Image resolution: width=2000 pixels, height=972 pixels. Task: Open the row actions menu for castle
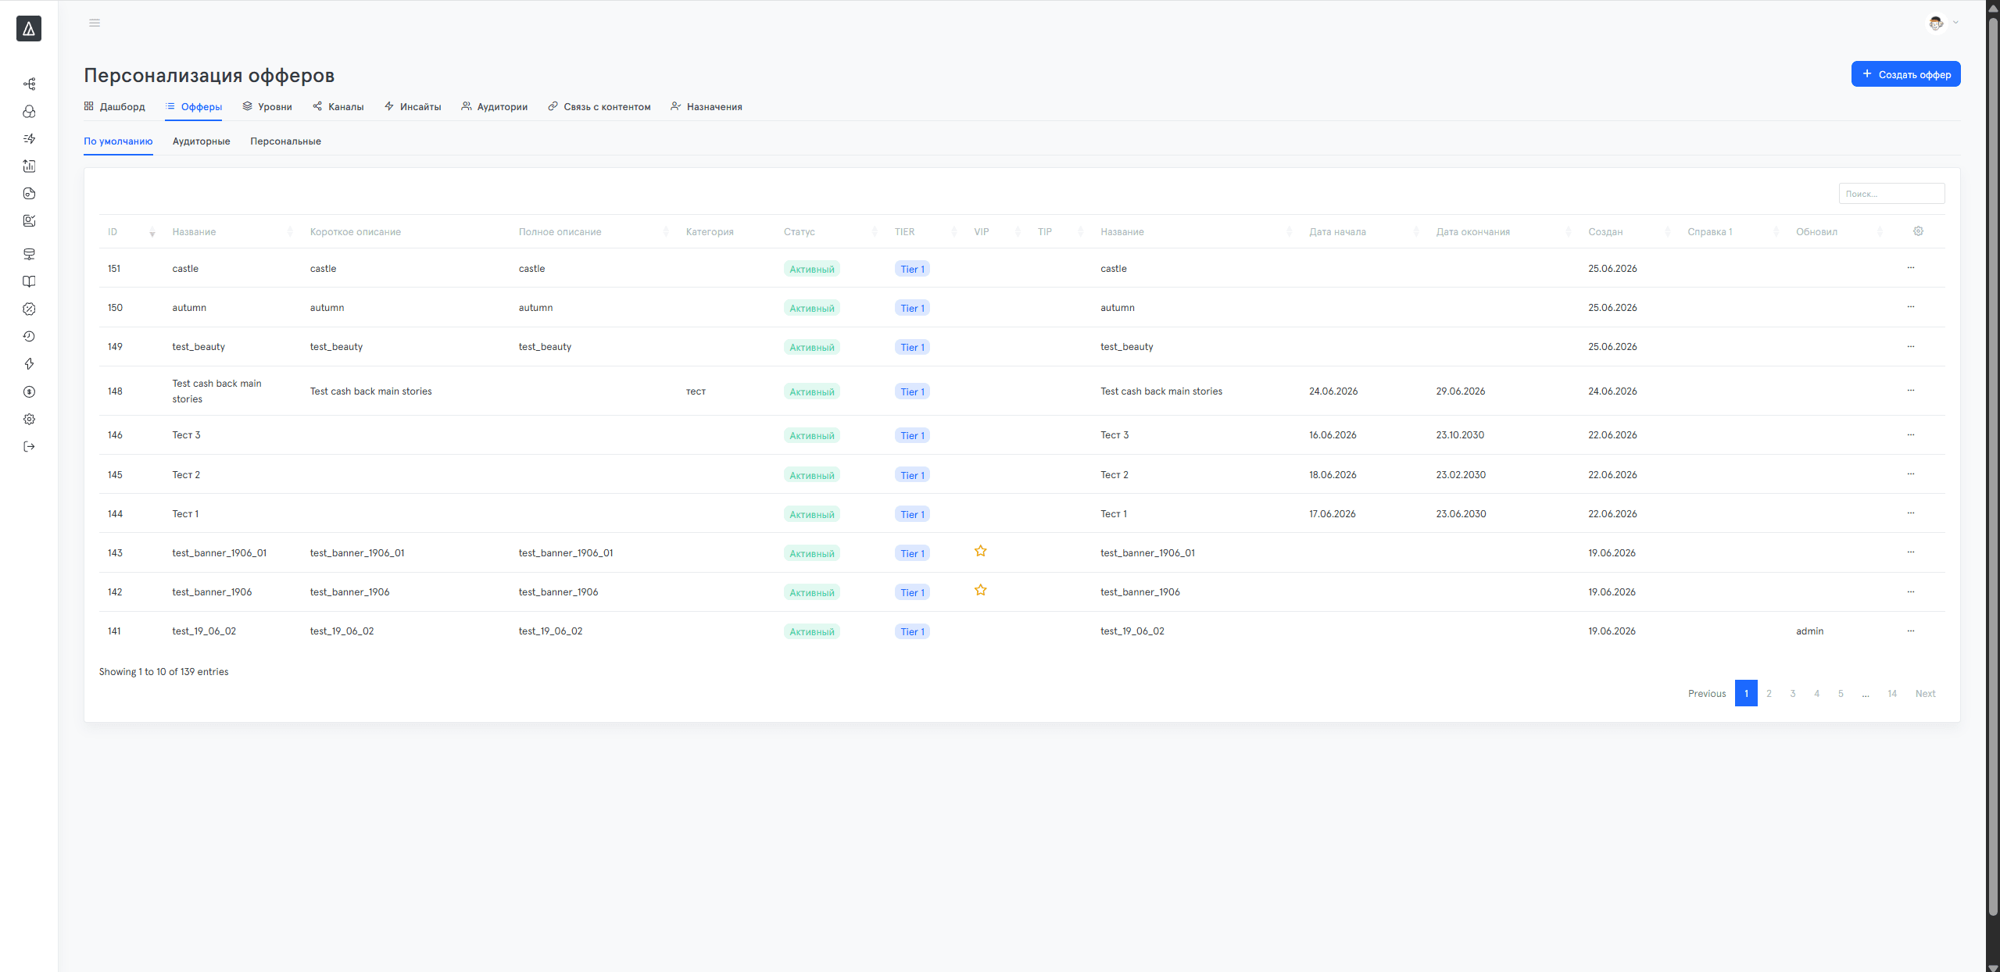click(x=1911, y=268)
